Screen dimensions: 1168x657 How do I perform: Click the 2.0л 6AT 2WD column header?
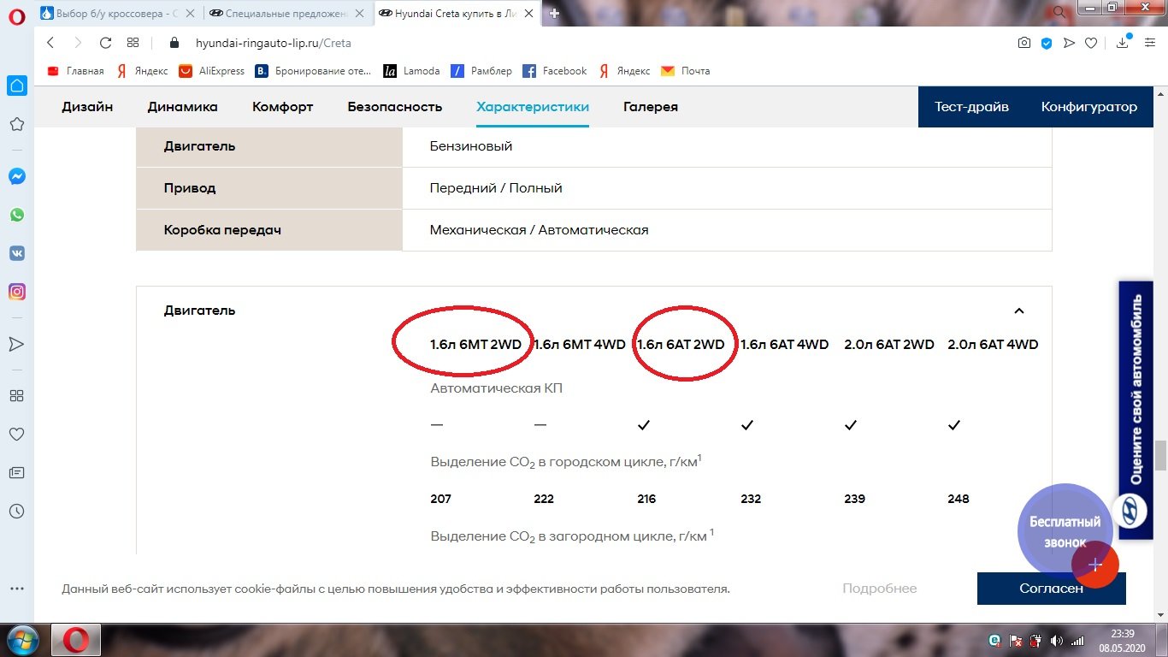pos(889,345)
